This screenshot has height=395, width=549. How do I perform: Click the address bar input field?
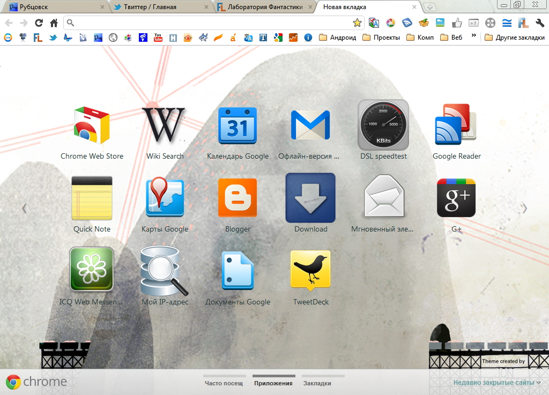209,23
